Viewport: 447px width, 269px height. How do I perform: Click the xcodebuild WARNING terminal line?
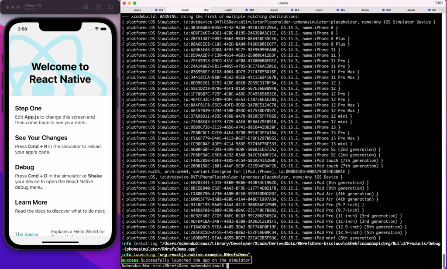[x=211, y=17]
